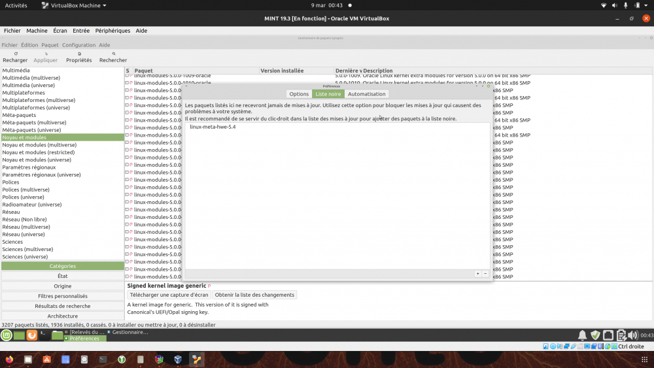The width and height of the screenshot is (654, 368).
Task: Open the file manager folder icon in the Mint panel
Action: 57,335
